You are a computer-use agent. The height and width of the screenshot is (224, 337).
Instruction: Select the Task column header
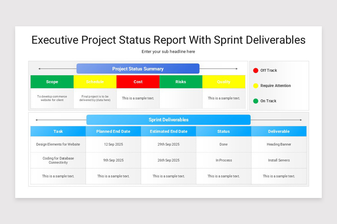tap(58, 131)
